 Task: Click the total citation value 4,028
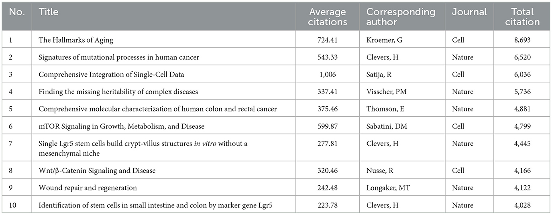click(522, 205)
